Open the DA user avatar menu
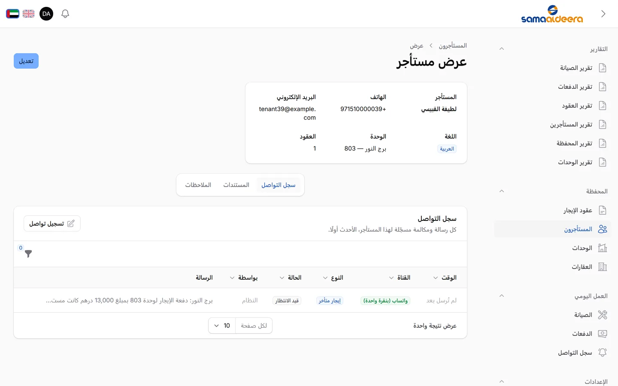This screenshot has height=386, width=618. pyautogui.click(x=46, y=14)
